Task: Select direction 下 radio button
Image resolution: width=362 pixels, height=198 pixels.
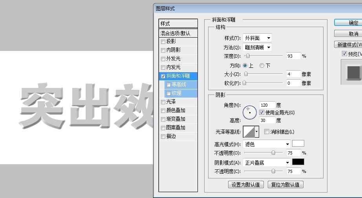Action: [261, 66]
